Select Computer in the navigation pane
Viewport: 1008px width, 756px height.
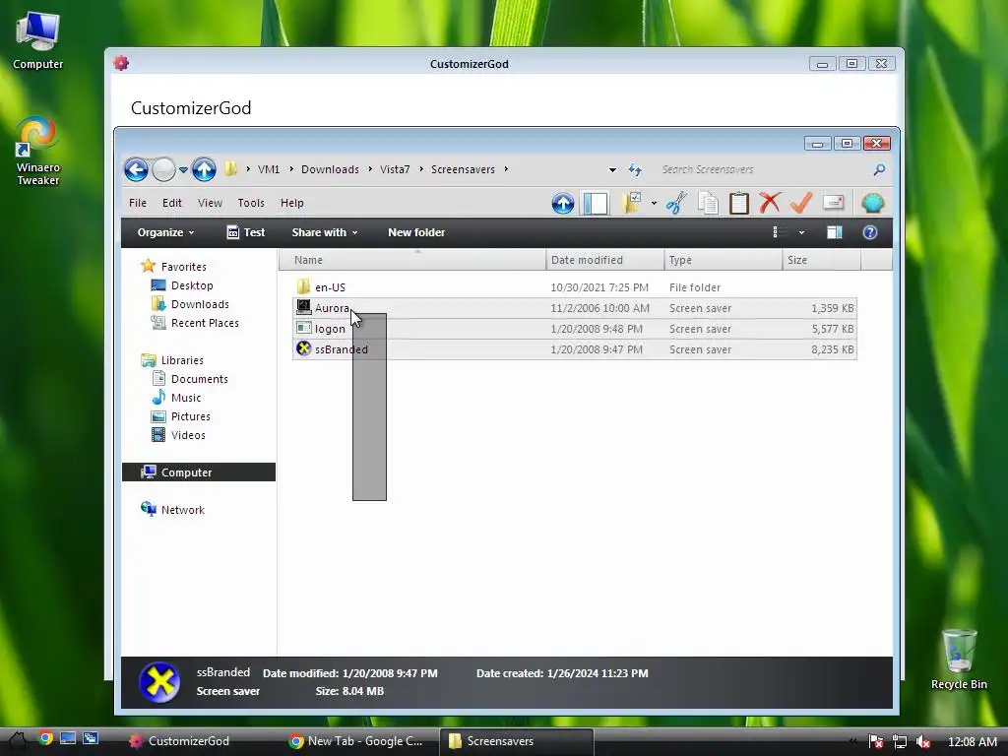[x=199, y=472]
